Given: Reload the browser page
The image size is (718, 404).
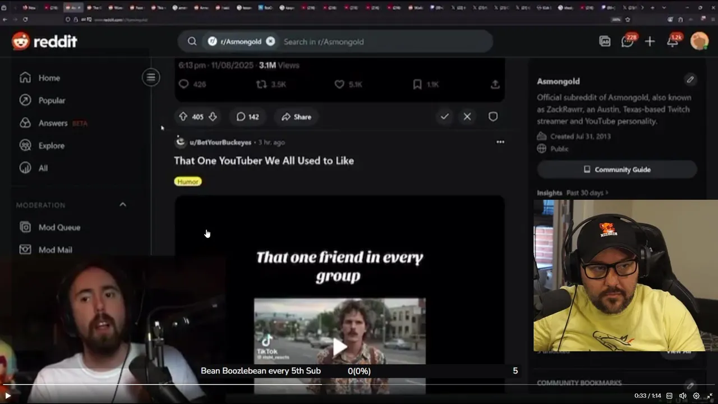Looking at the screenshot, I should click(x=25, y=19).
